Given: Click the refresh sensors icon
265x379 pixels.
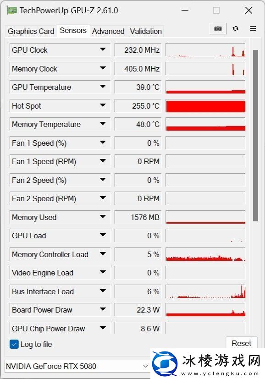Looking at the screenshot, I should click(235, 28).
